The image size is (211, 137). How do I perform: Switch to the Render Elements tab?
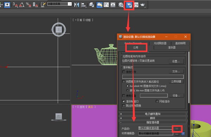click(x=133, y=43)
